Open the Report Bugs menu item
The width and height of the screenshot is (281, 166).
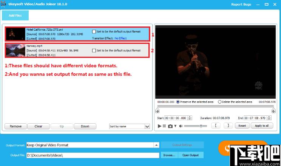[241, 4]
